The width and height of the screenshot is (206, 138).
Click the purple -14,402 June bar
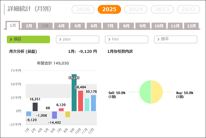(x=54, y=115)
